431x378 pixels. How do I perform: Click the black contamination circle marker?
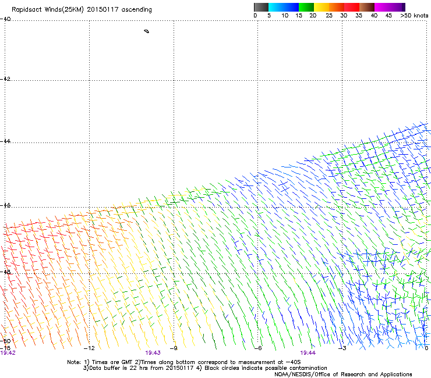coord(147,31)
